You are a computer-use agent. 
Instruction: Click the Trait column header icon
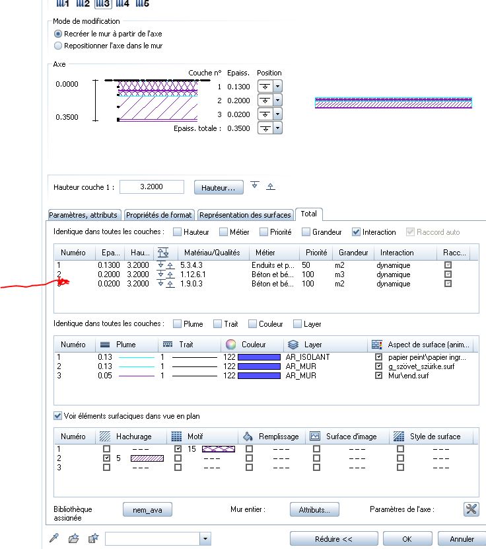[168, 345]
